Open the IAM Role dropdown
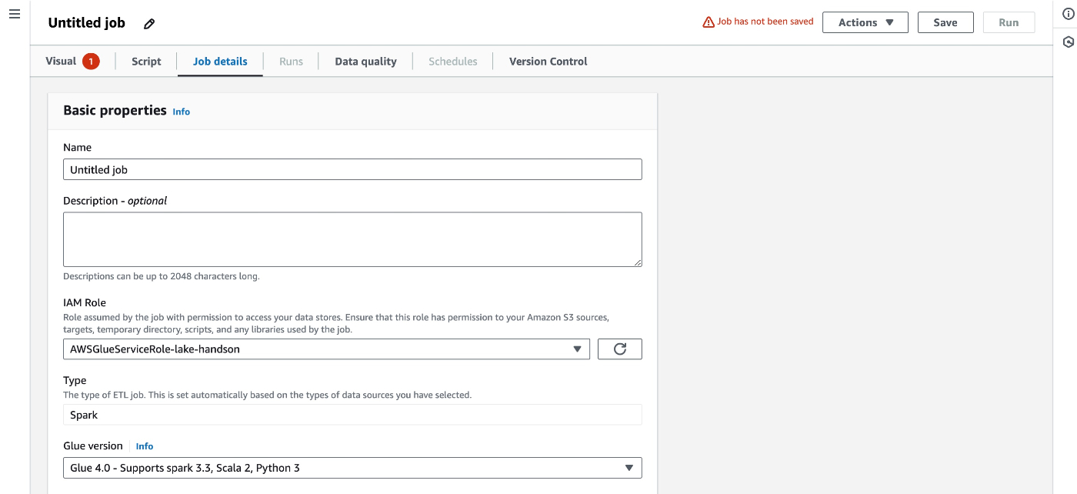The width and height of the screenshot is (1077, 494). 325,349
